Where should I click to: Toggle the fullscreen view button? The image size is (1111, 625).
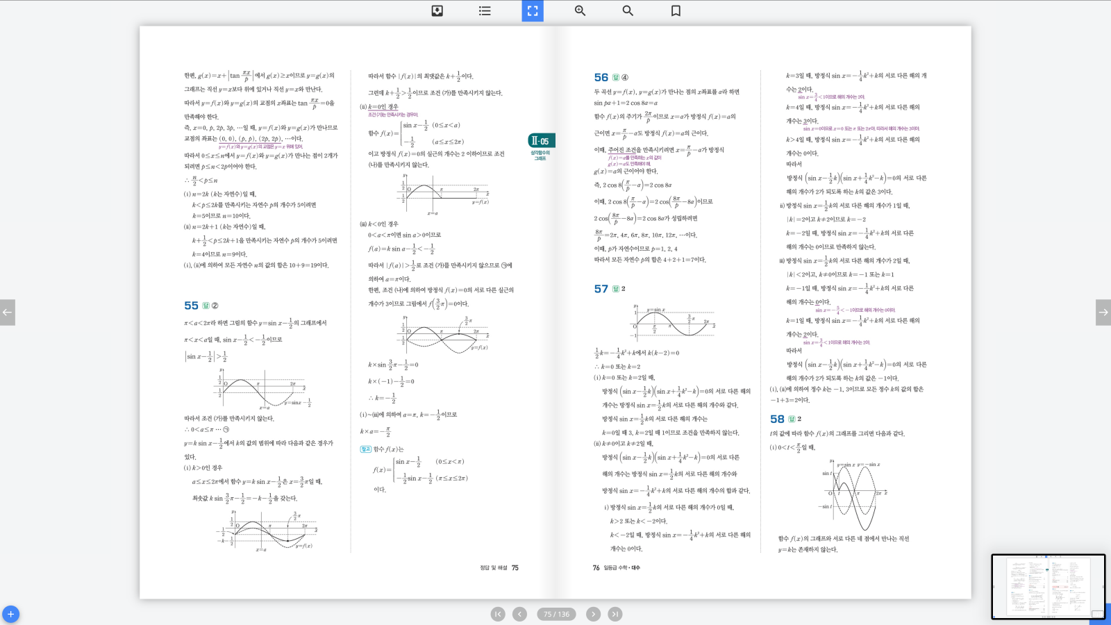click(533, 10)
